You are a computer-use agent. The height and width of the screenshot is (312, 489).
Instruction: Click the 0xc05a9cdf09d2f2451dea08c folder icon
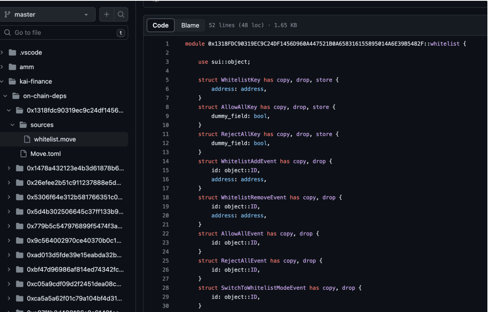tap(20, 284)
